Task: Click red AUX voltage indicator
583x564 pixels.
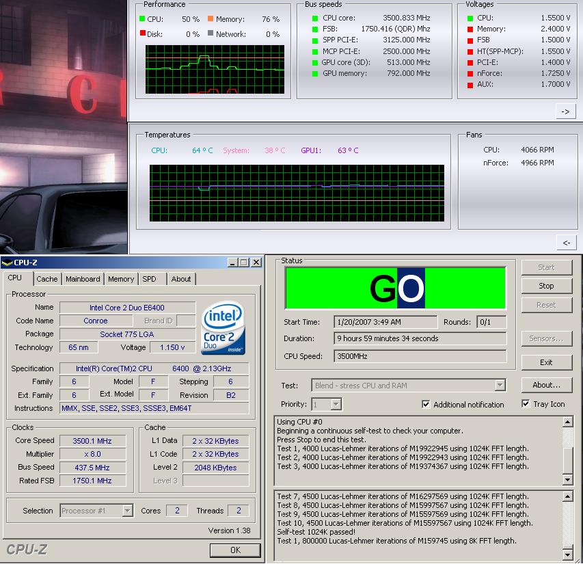Action: pos(470,85)
